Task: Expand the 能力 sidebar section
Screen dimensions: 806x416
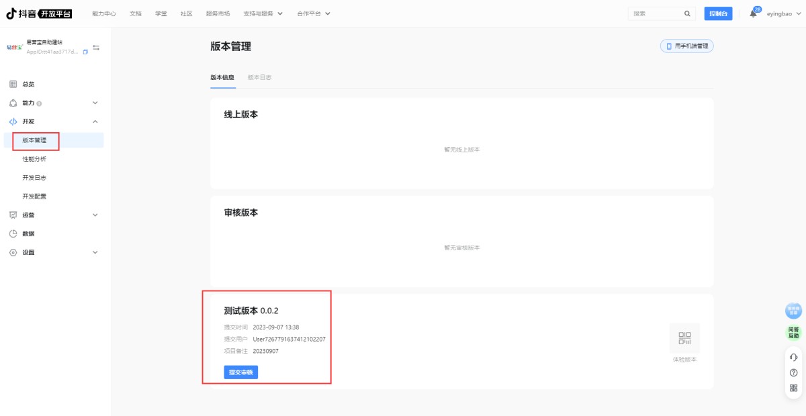Action: click(x=95, y=103)
